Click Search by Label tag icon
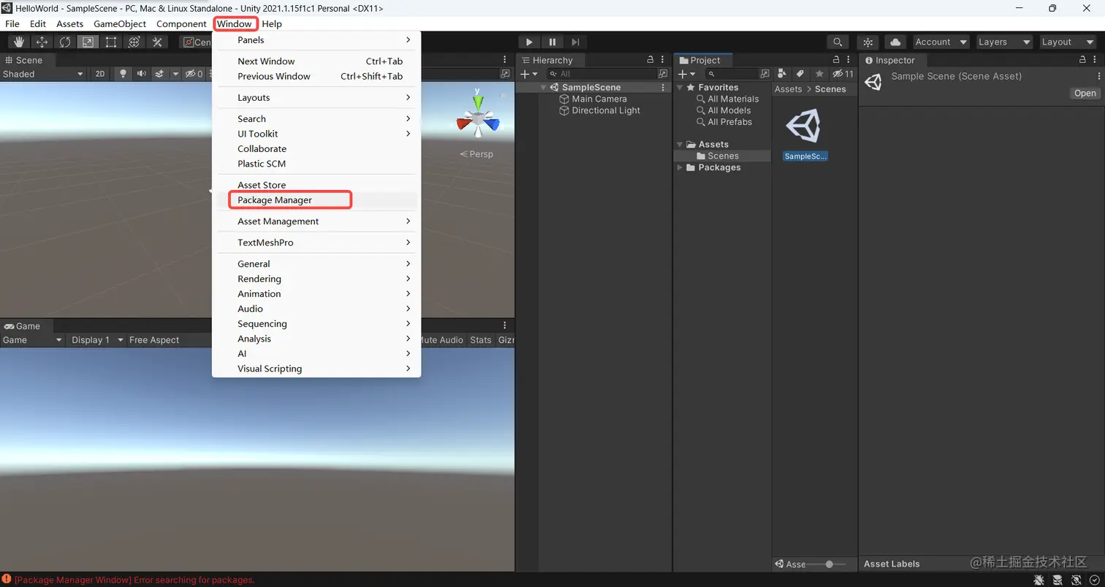 800,74
